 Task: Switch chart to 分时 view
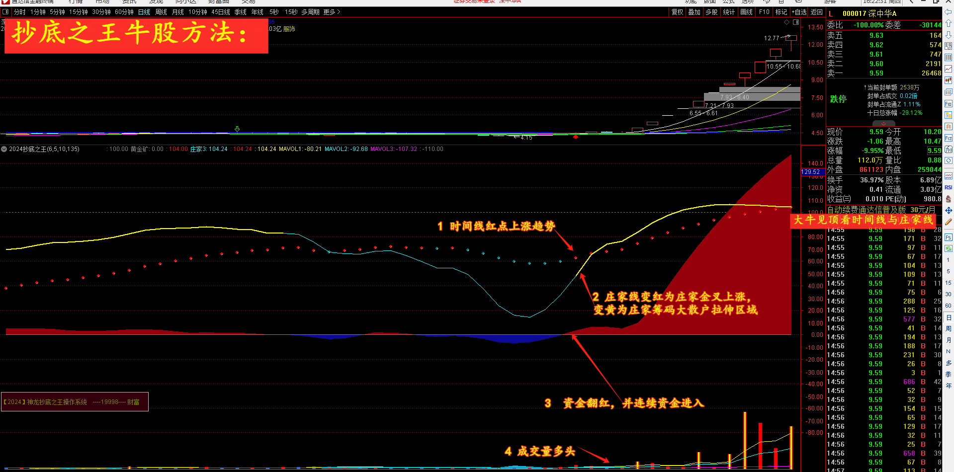pyautogui.click(x=19, y=12)
